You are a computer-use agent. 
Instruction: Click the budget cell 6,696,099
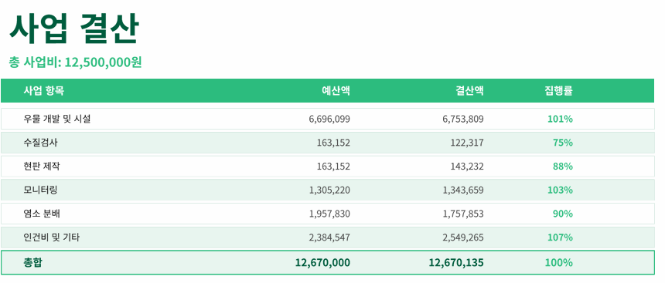329,119
